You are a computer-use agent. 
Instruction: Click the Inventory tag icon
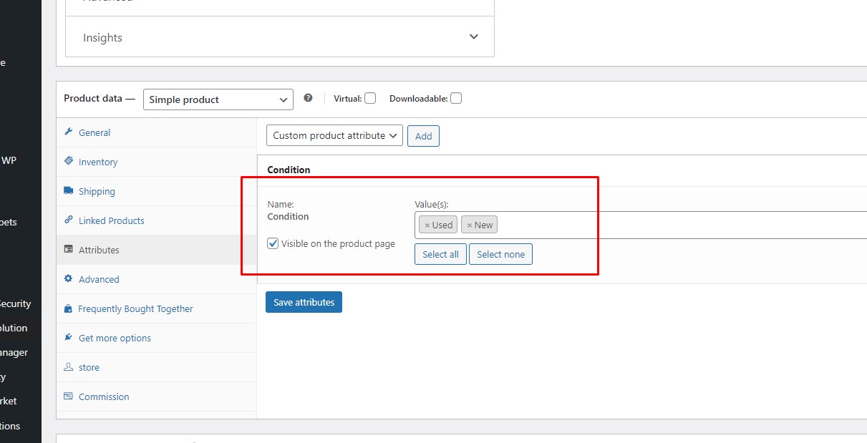coord(69,161)
